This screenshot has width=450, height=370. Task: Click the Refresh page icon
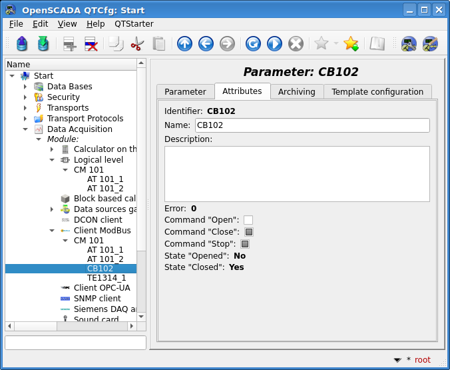coord(253,44)
